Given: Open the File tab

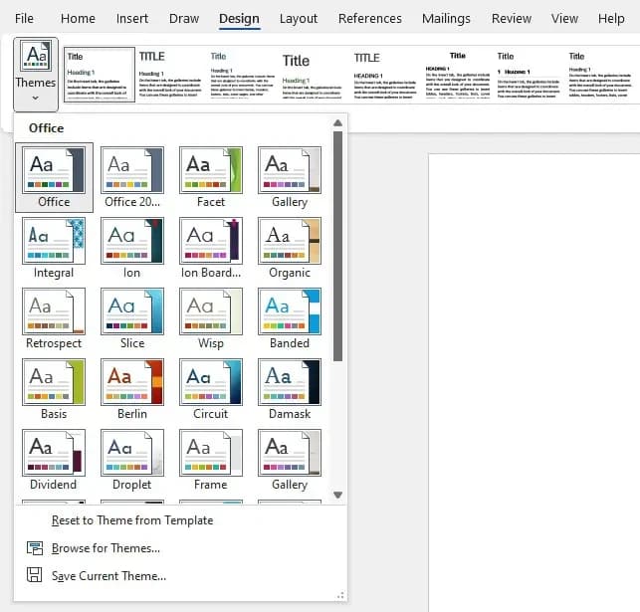Looking at the screenshot, I should point(24,18).
